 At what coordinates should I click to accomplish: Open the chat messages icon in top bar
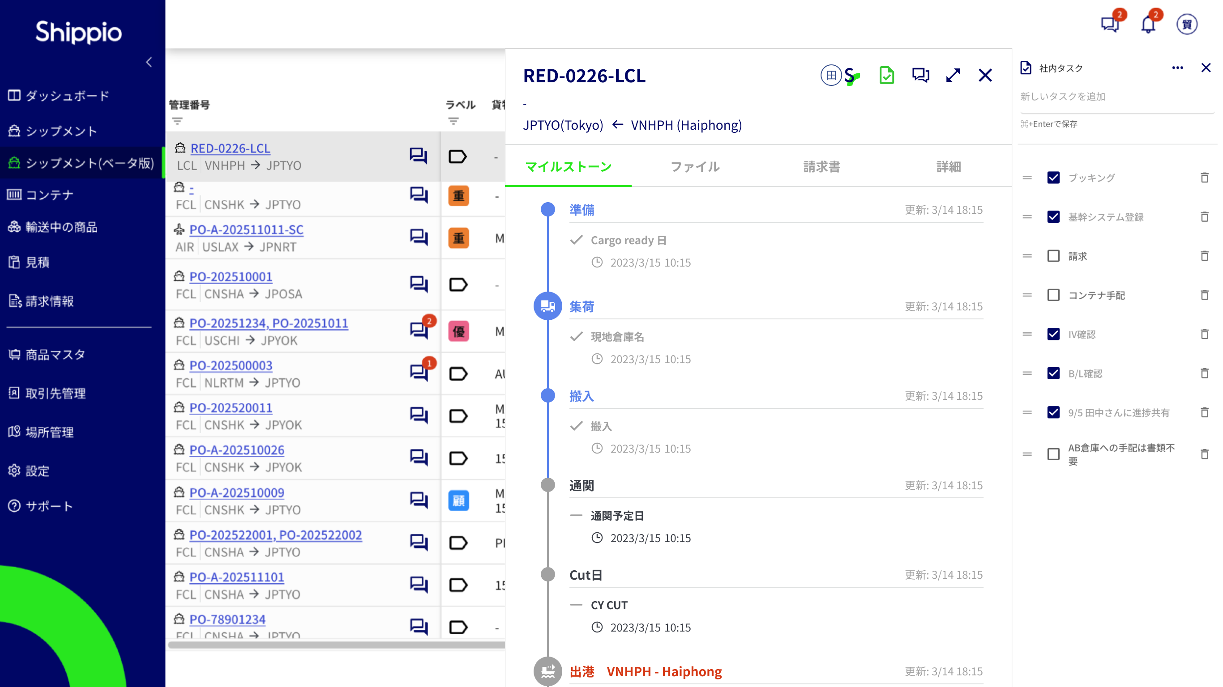pos(1111,24)
